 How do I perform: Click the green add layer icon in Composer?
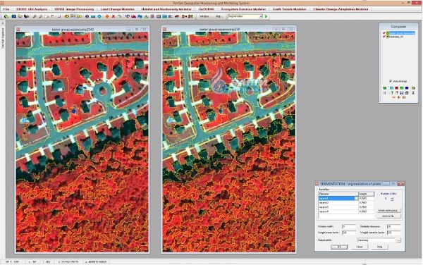(384, 88)
